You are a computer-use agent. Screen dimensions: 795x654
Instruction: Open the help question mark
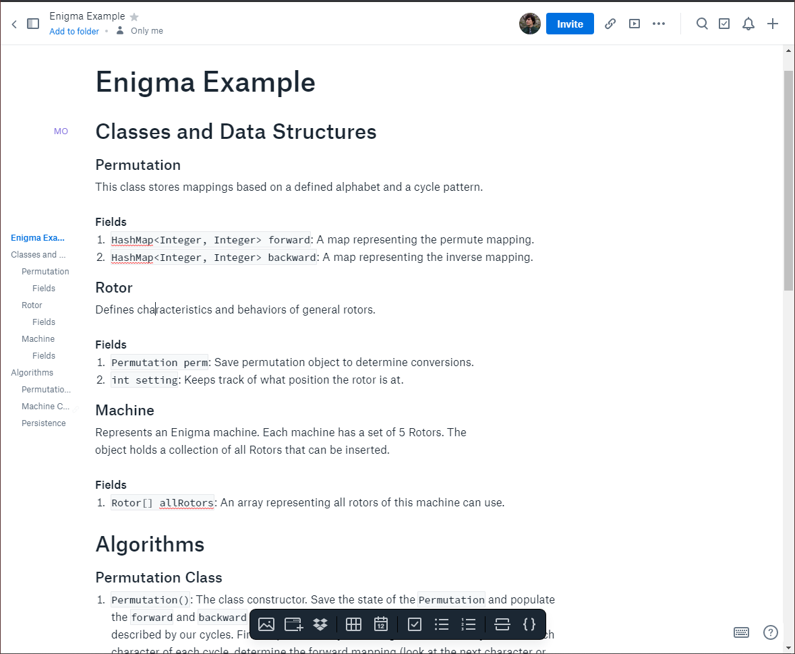pos(771,632)
